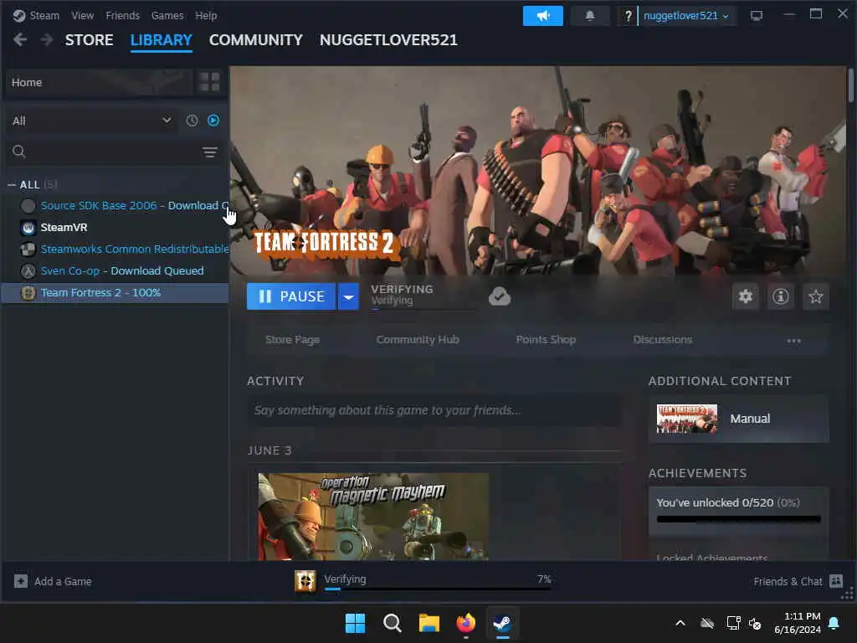The width and height of the screenshot is (857, 643).
Task: Open the more options ellipsis in links bar
Action: (793, 340)
